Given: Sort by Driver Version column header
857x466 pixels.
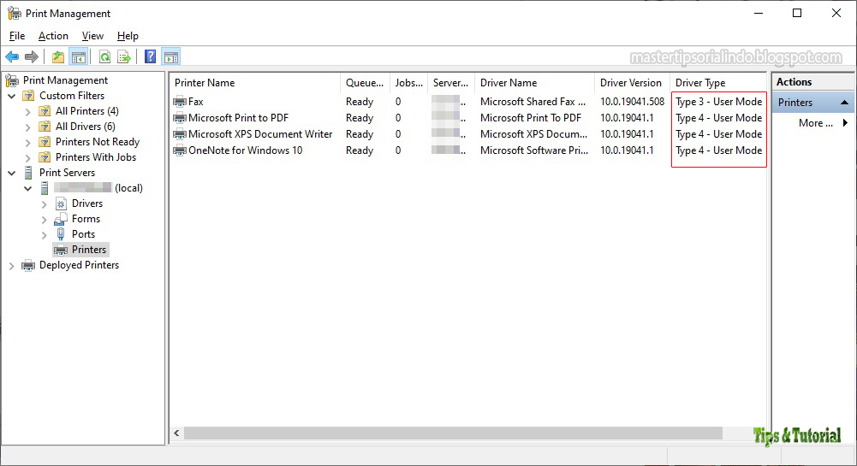Looking at the screenshot, I should tap(633, 83).
